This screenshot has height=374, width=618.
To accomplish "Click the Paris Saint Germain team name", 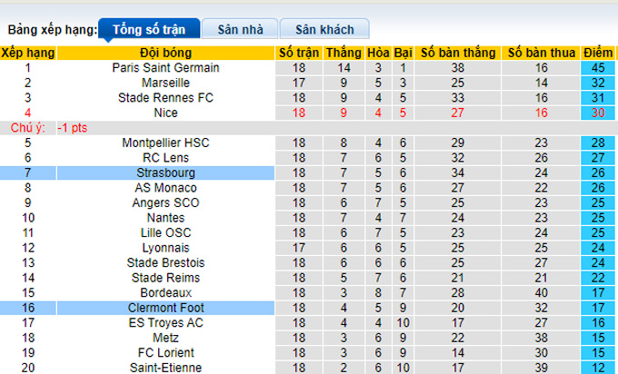I will (166, 67).
